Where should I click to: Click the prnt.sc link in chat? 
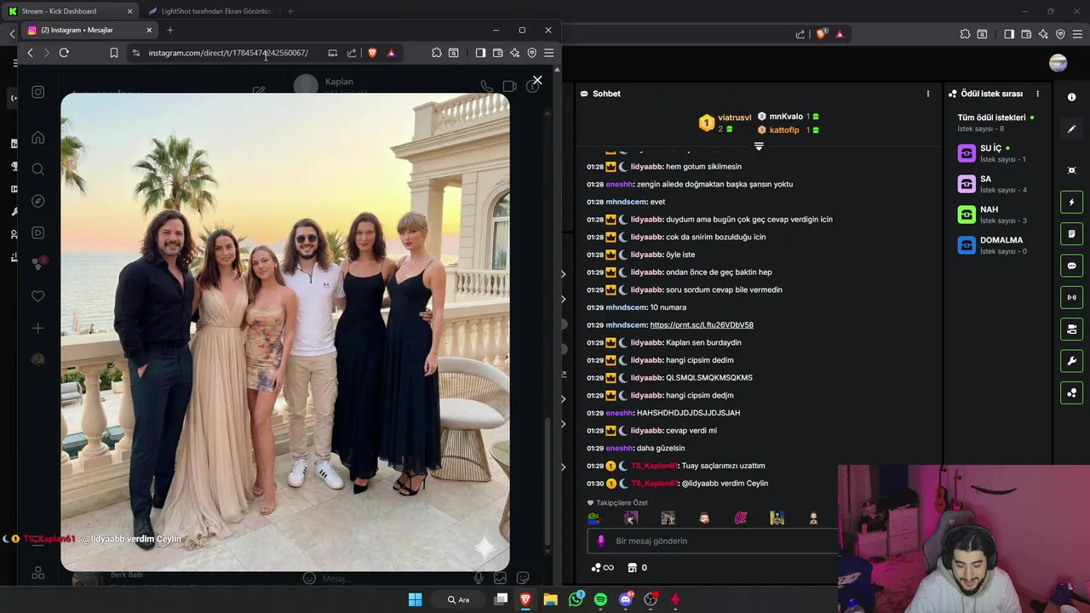[702, 325]
